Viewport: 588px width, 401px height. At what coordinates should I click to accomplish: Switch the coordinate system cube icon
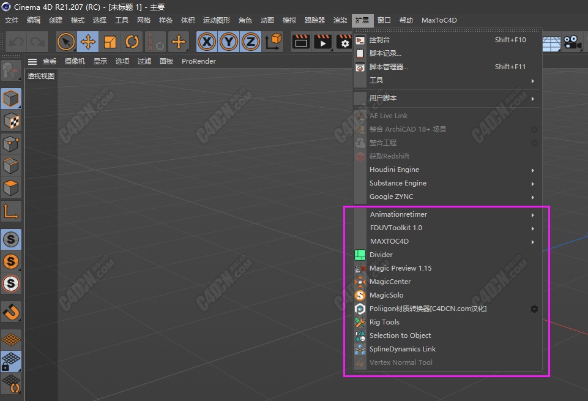click(274, 42)
